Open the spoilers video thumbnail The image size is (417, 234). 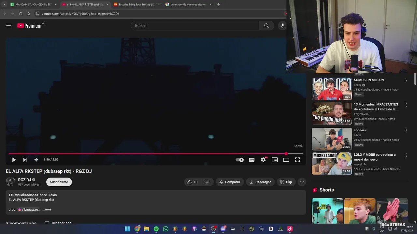pos(332,139)
